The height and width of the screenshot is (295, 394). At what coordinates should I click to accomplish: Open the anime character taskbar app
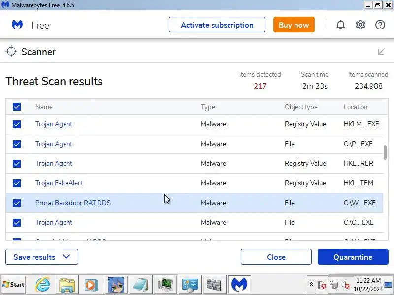(x=116, y=285)
